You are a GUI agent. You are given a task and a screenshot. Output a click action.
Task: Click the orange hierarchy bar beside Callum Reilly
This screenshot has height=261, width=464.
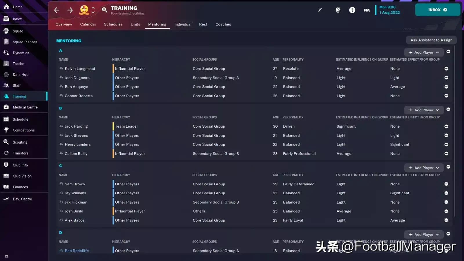pos(113,153)
